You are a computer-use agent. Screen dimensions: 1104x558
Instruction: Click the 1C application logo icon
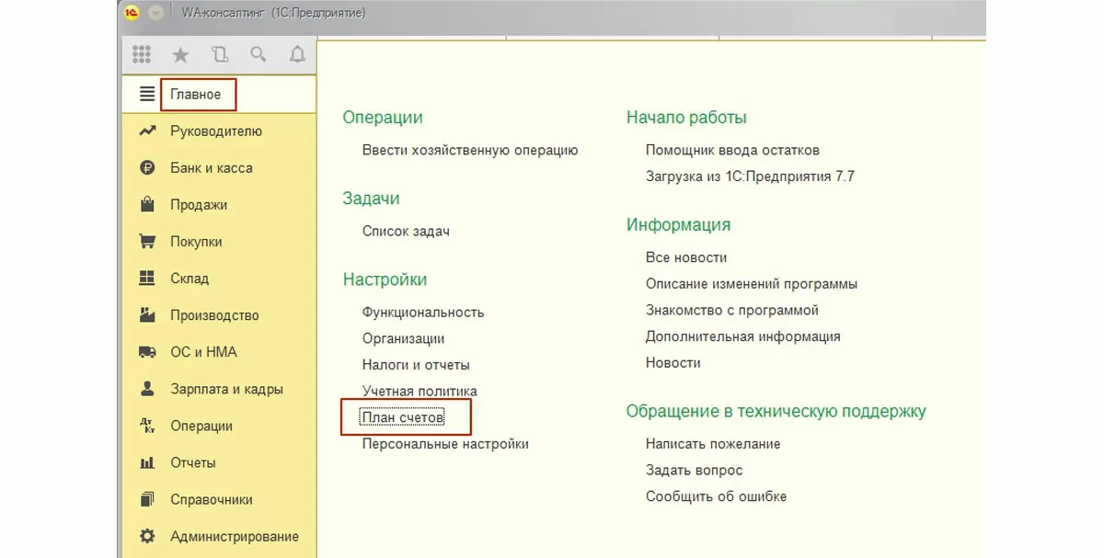pos(132,14)
